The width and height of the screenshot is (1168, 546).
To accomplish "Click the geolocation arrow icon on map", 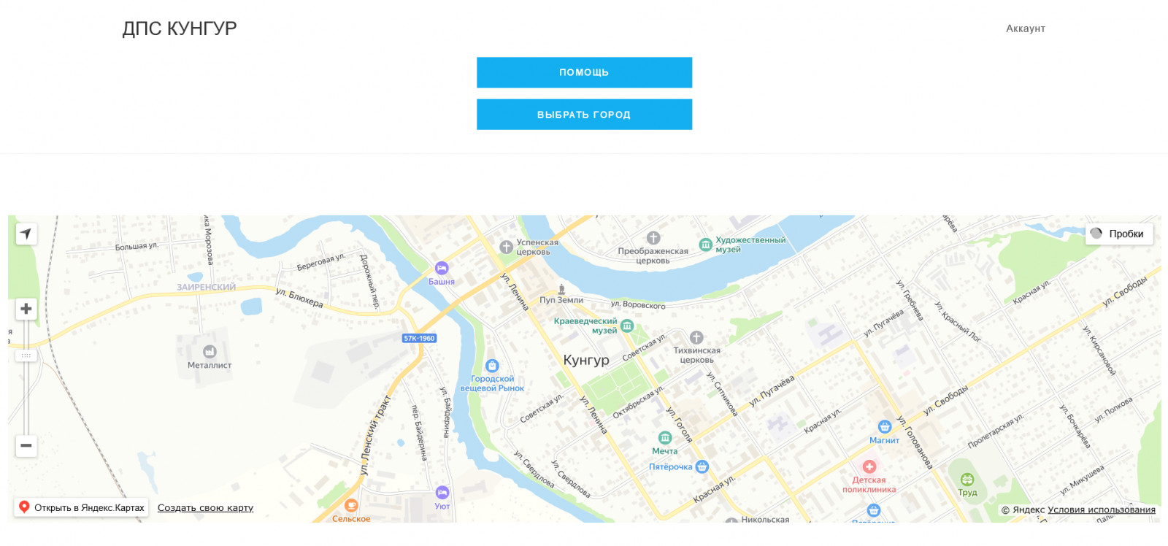I will 26,234.
